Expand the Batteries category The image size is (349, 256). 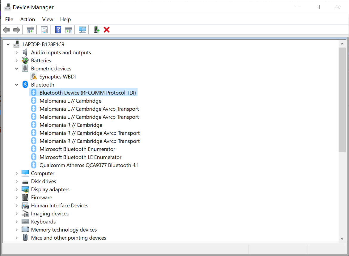[17, 61]
